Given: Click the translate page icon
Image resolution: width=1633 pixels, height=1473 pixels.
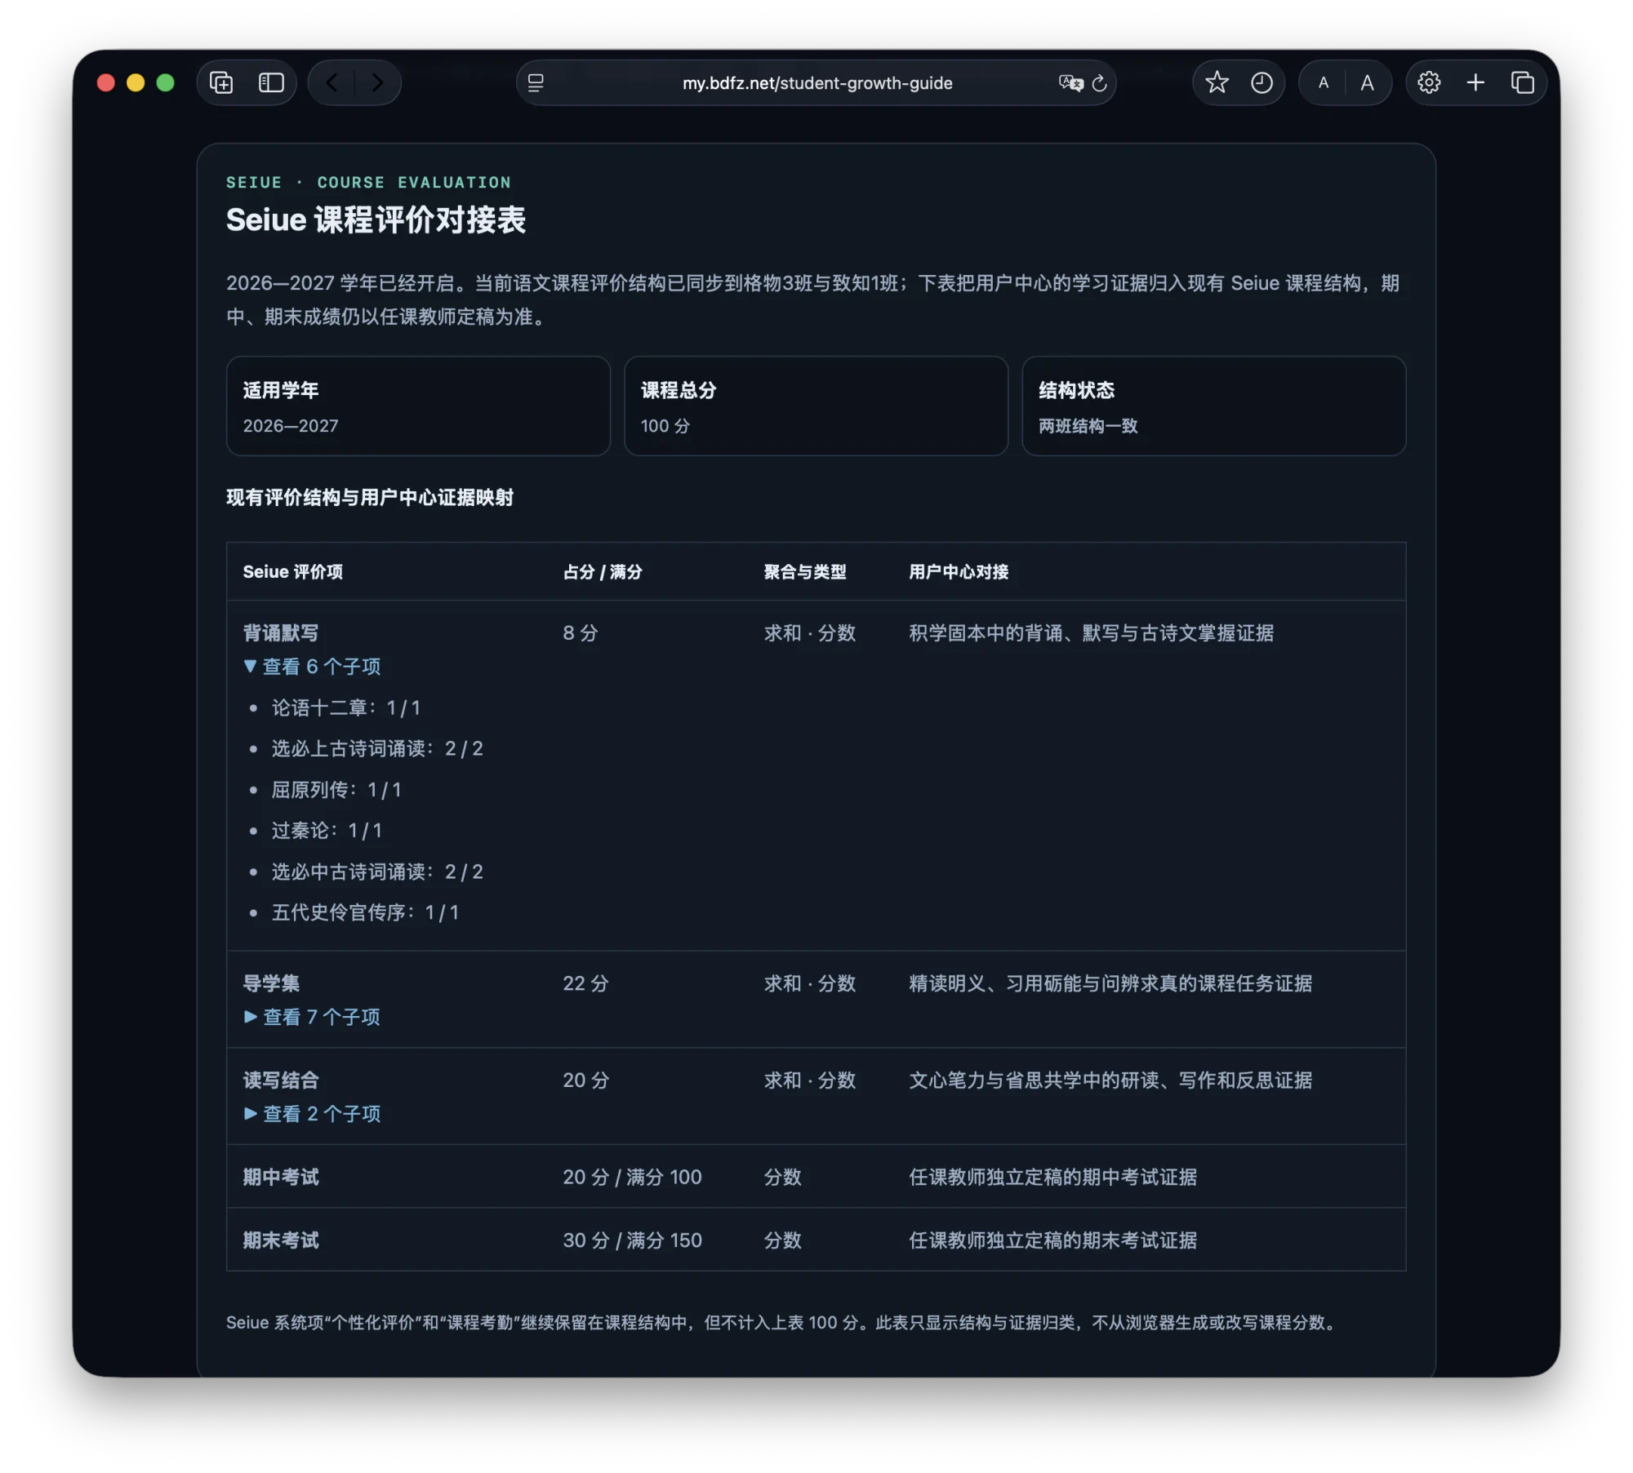Looking at the screenshot, I should coord(1070,82).
